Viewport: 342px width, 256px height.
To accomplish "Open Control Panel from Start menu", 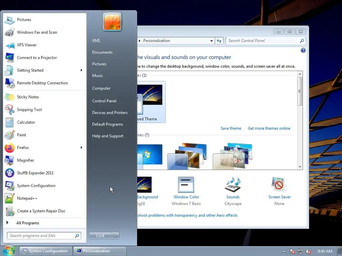I will 104,101.
